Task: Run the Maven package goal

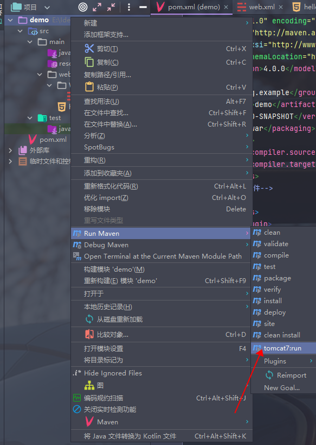Action: [283, 278]
